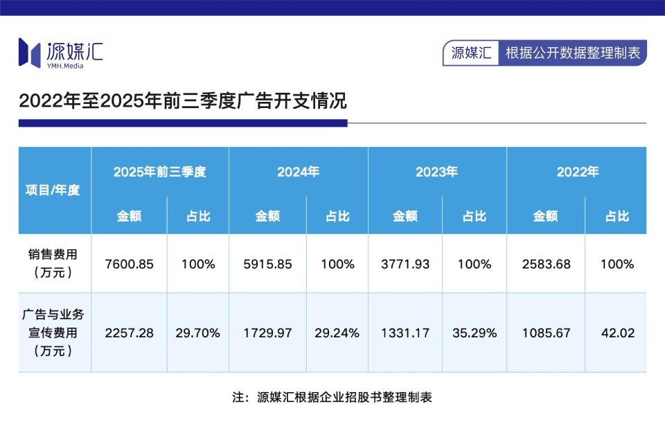
Task: Click the 100% cell beside 7600.85
Action: click(x=198, y=265)
